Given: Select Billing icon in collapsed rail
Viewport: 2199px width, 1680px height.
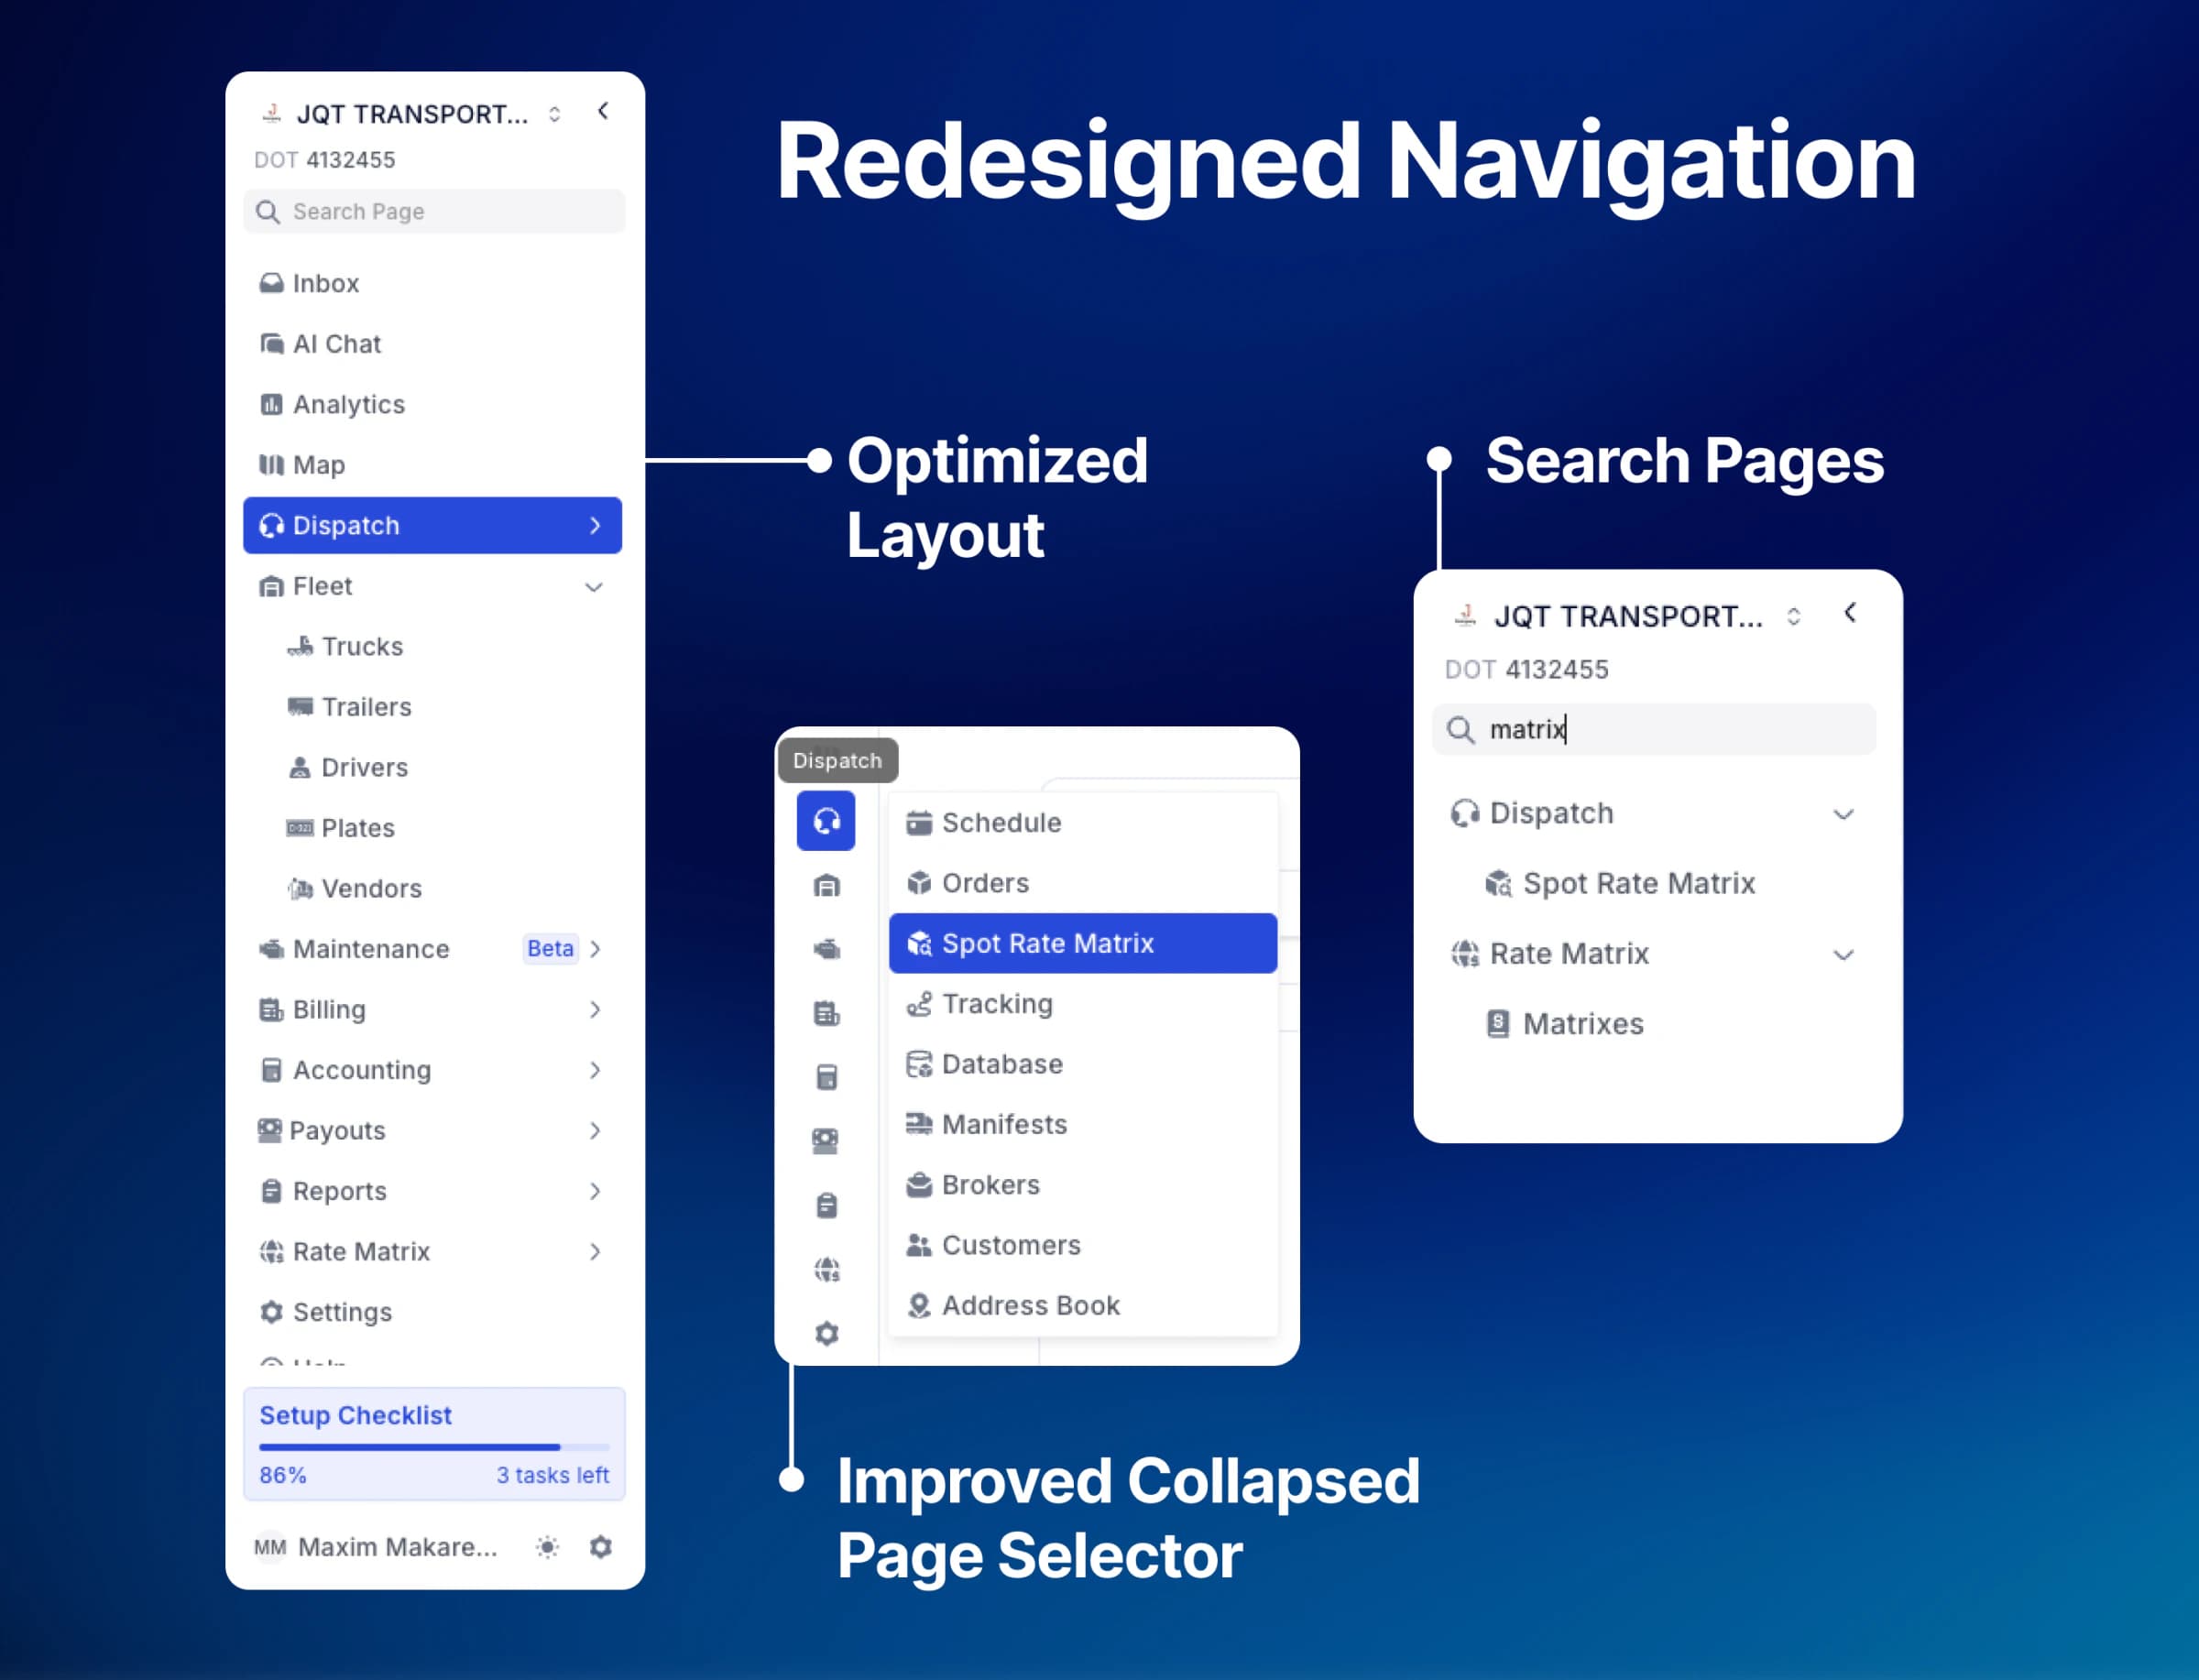Looking at the screenshot, I should pyautogui.click(x=826, y=1013).
